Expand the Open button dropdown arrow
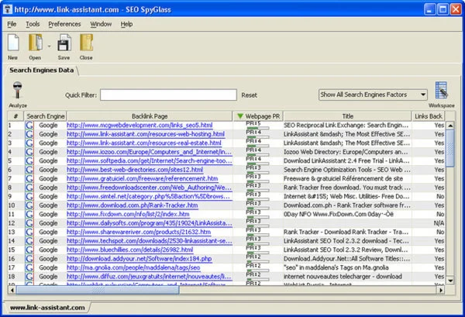Screen dimensions: 465x317 coord(48,45)
